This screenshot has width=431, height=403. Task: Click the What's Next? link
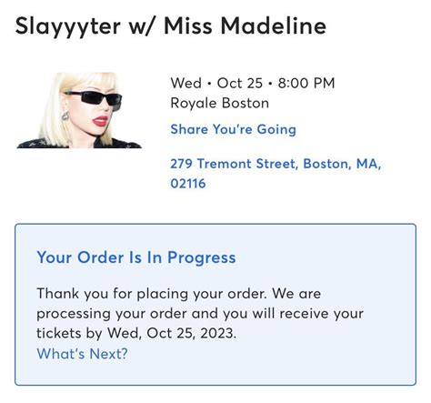coord(82,354)
